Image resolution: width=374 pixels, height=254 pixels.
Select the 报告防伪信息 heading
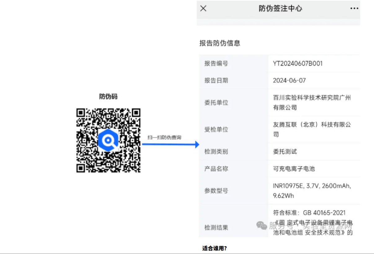coord(220,43)
